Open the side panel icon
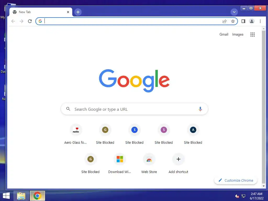268x201 pixels. click(x=243, y=21)
